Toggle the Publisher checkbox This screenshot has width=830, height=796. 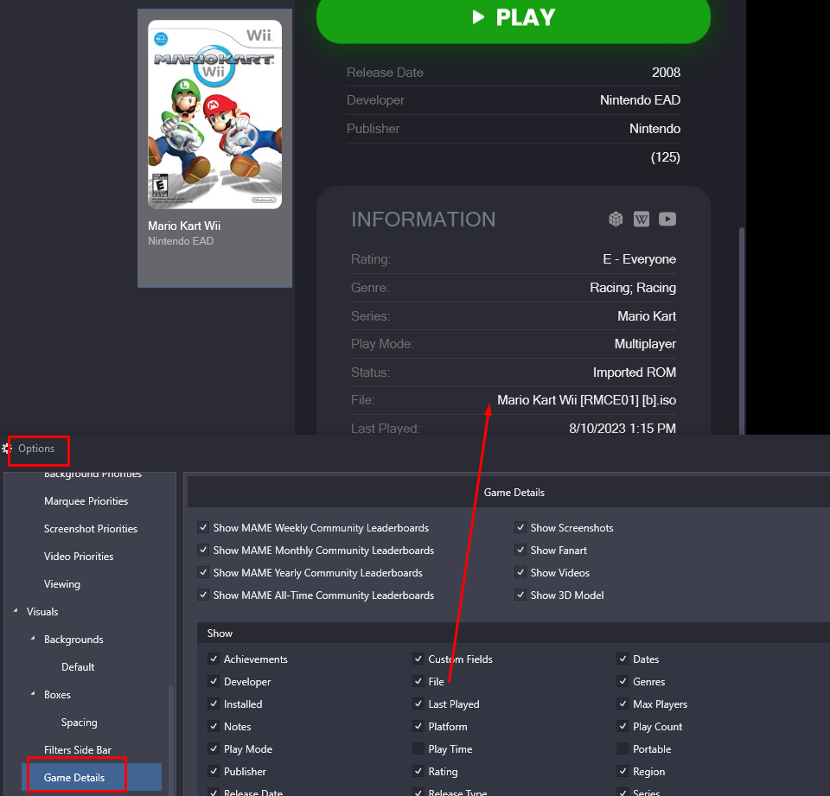214,771
